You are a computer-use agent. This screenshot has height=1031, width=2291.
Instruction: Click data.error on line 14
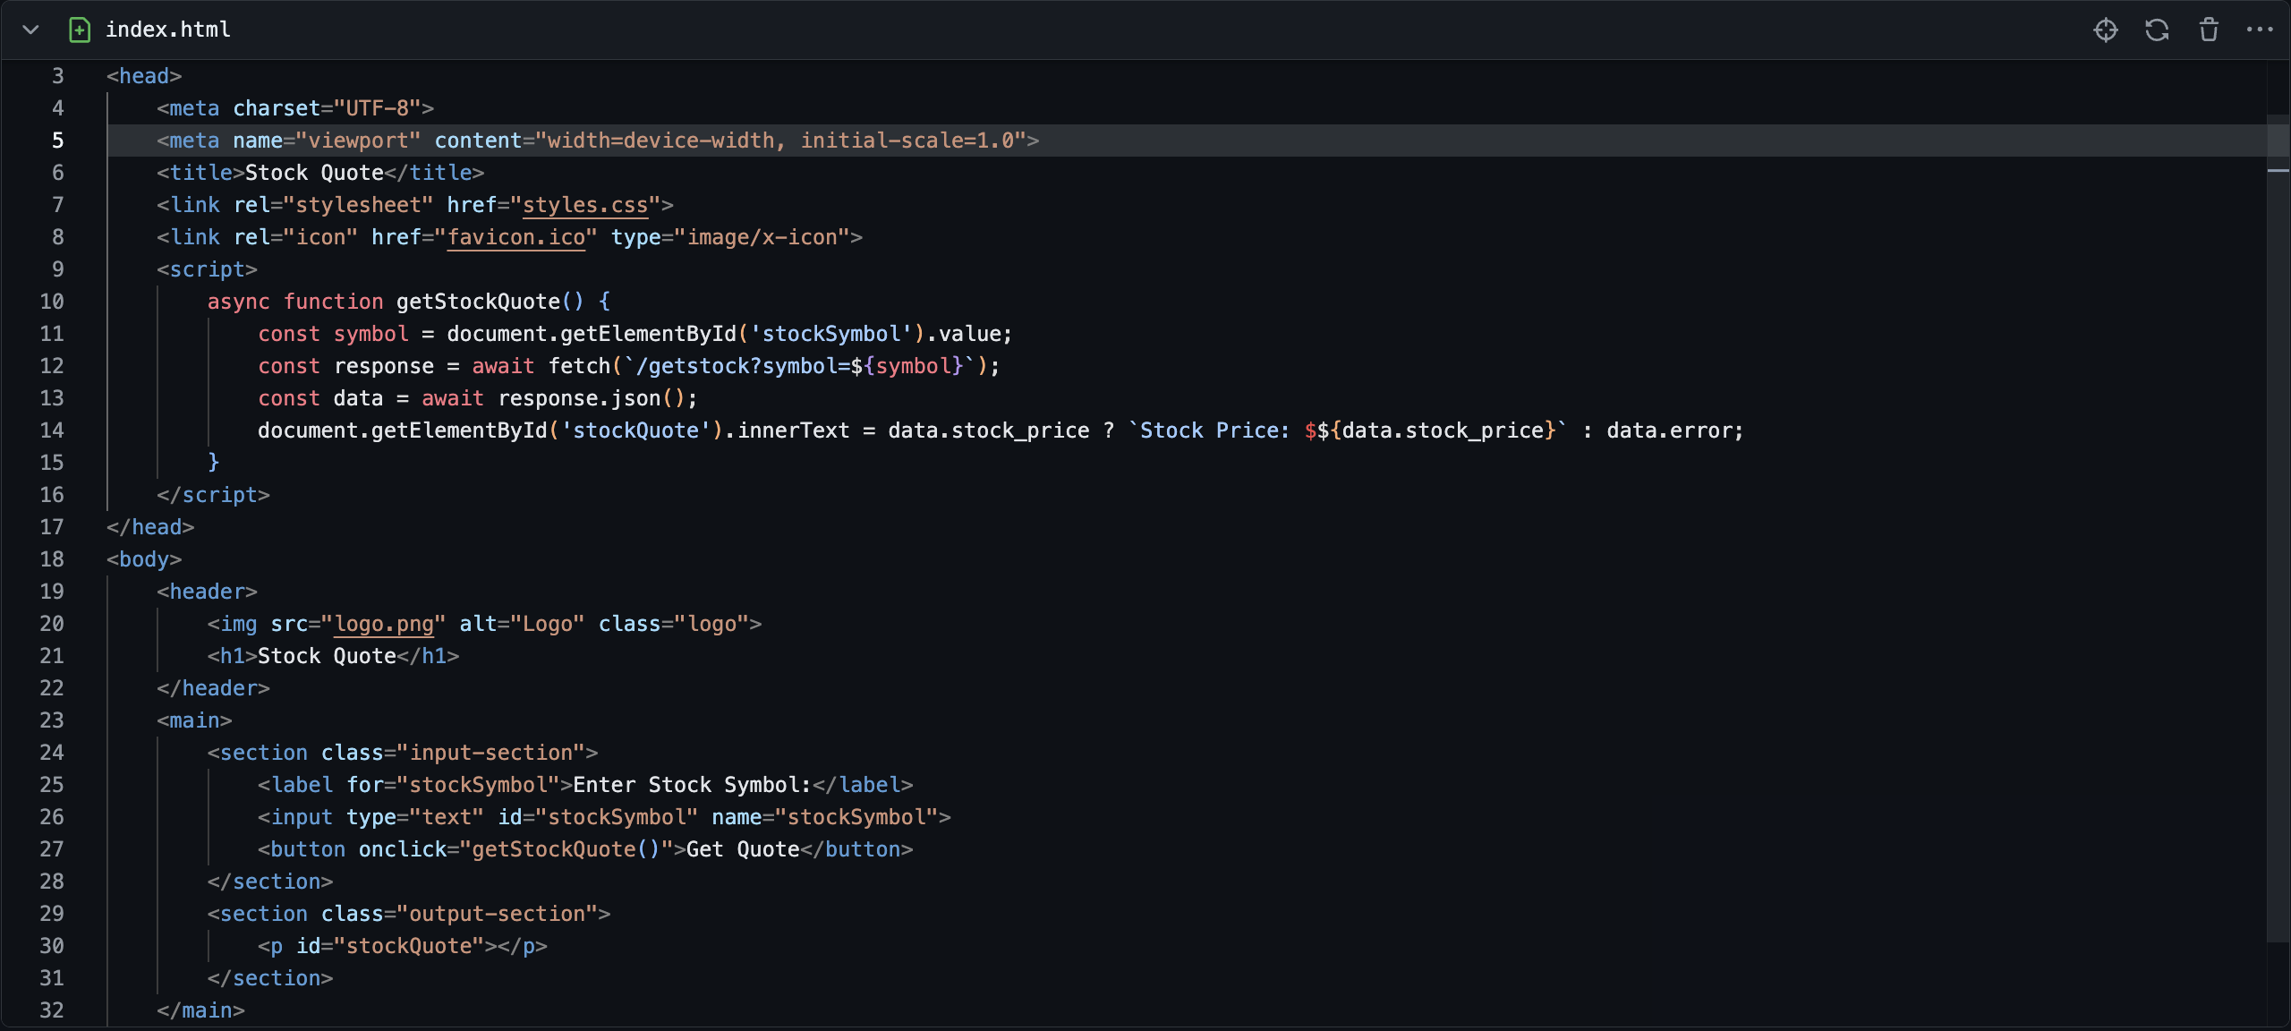[1669, 430]
